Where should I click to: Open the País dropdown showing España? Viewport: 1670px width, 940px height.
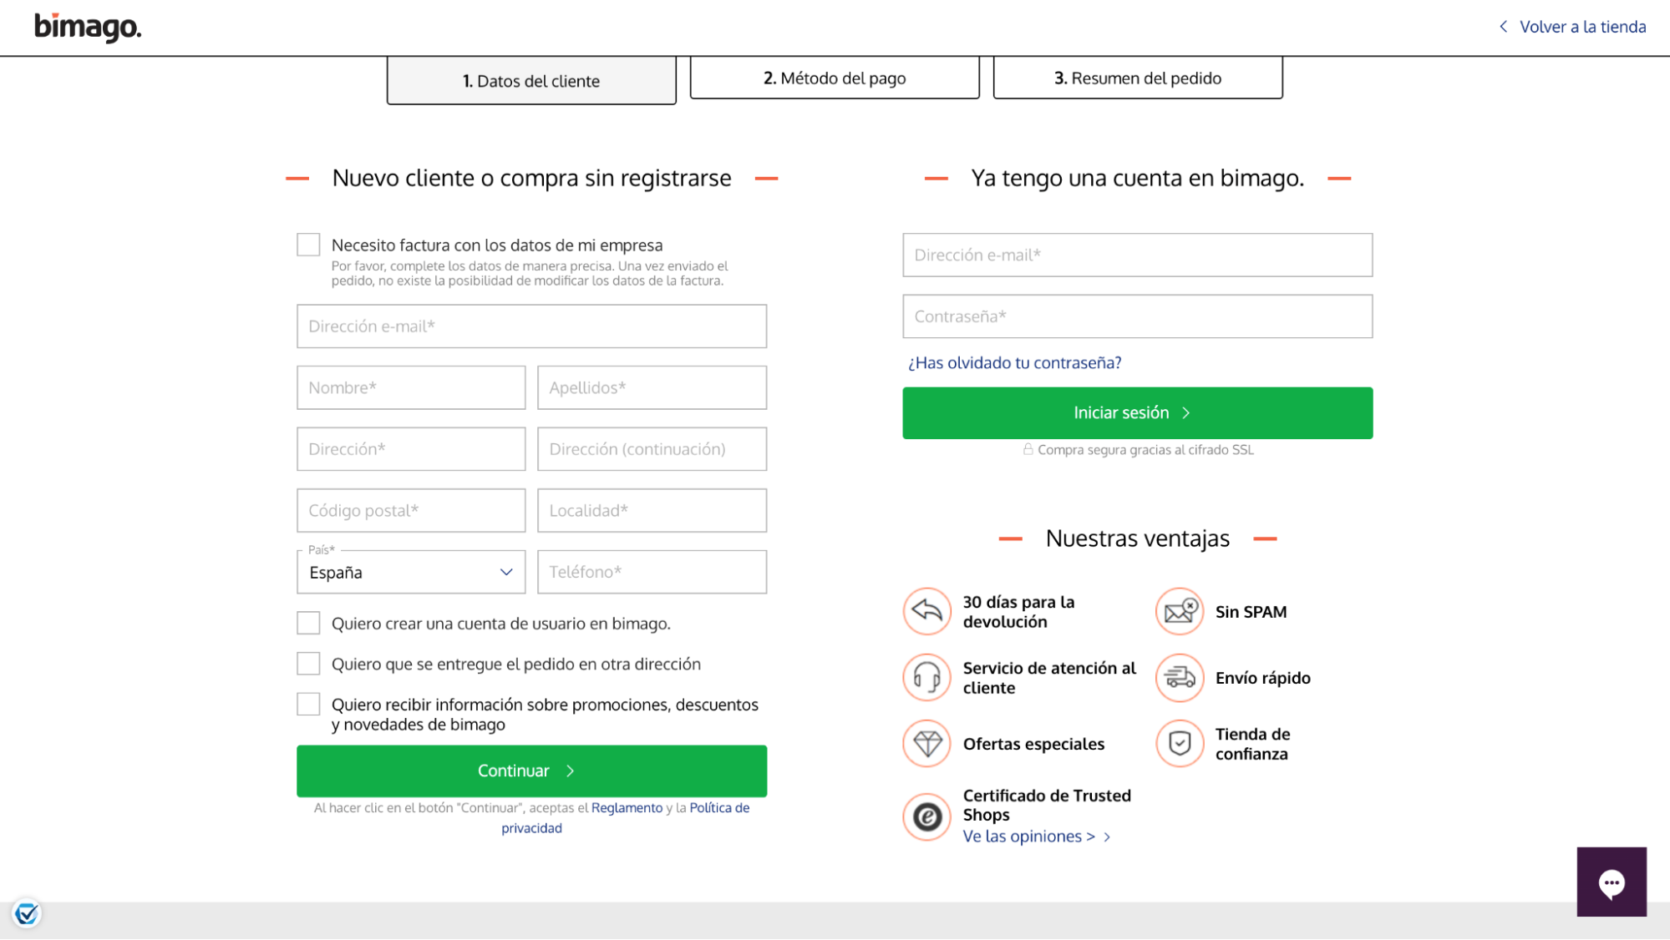click(x=411, y=572)
